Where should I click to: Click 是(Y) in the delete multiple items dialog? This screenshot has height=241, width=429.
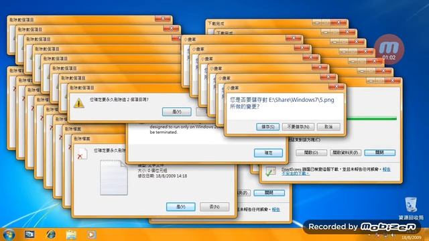click(177, 112)
